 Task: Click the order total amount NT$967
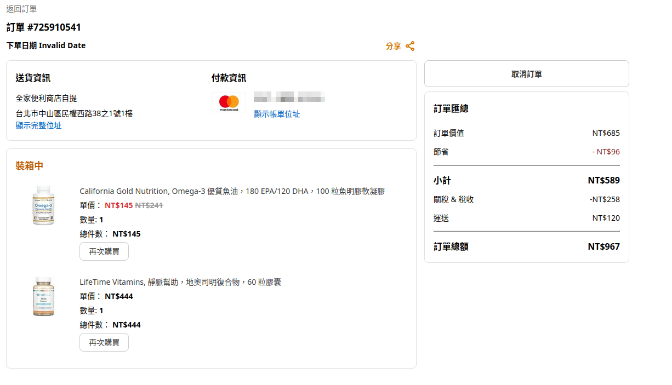(603, 246)
